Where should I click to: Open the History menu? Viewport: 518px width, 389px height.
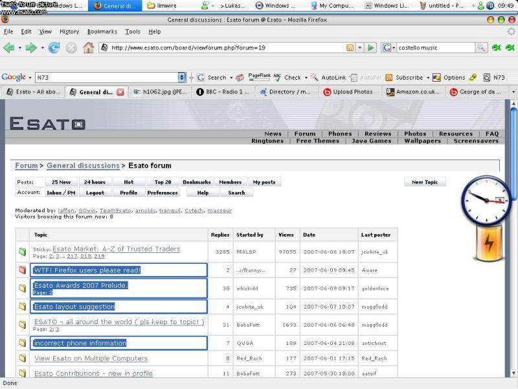point(69,31)
